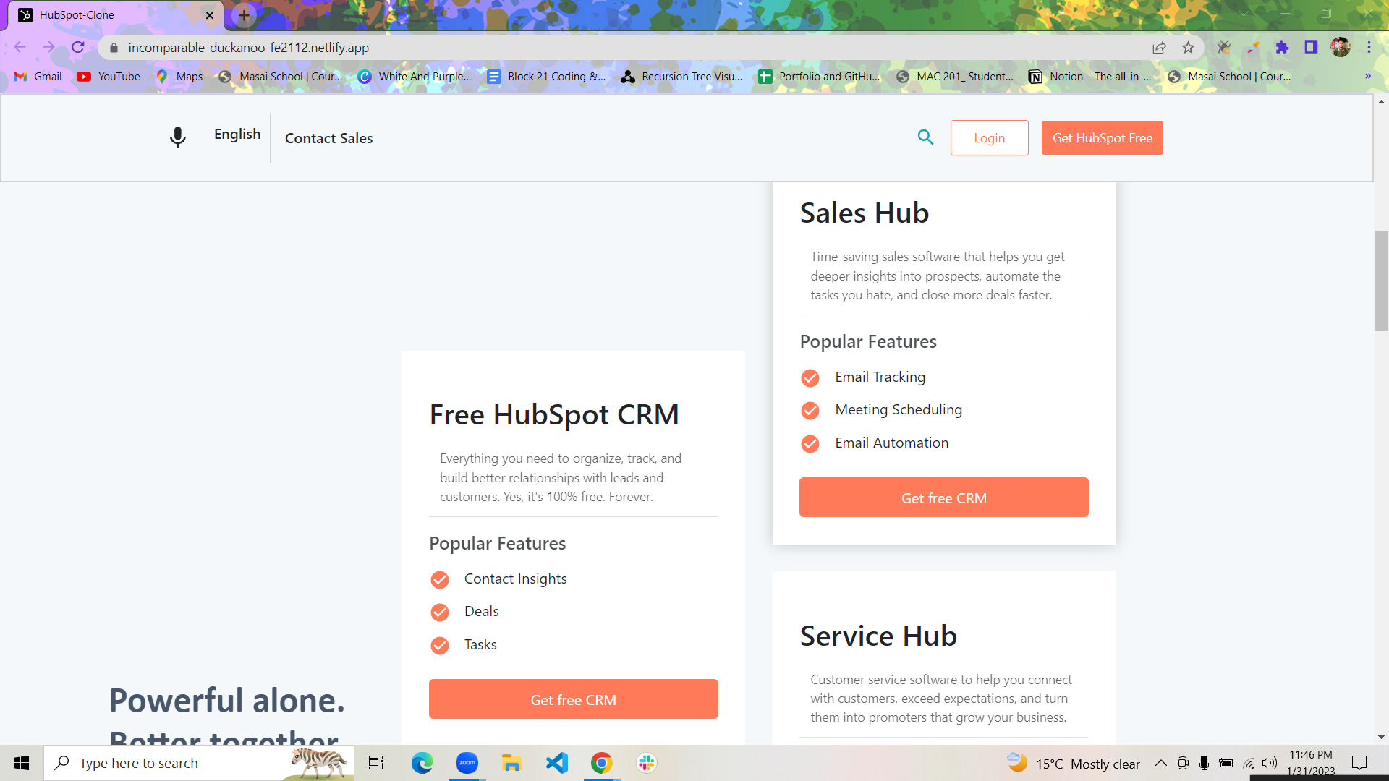
Task: Toggle the browser side panel icon
Action: 1311,48
